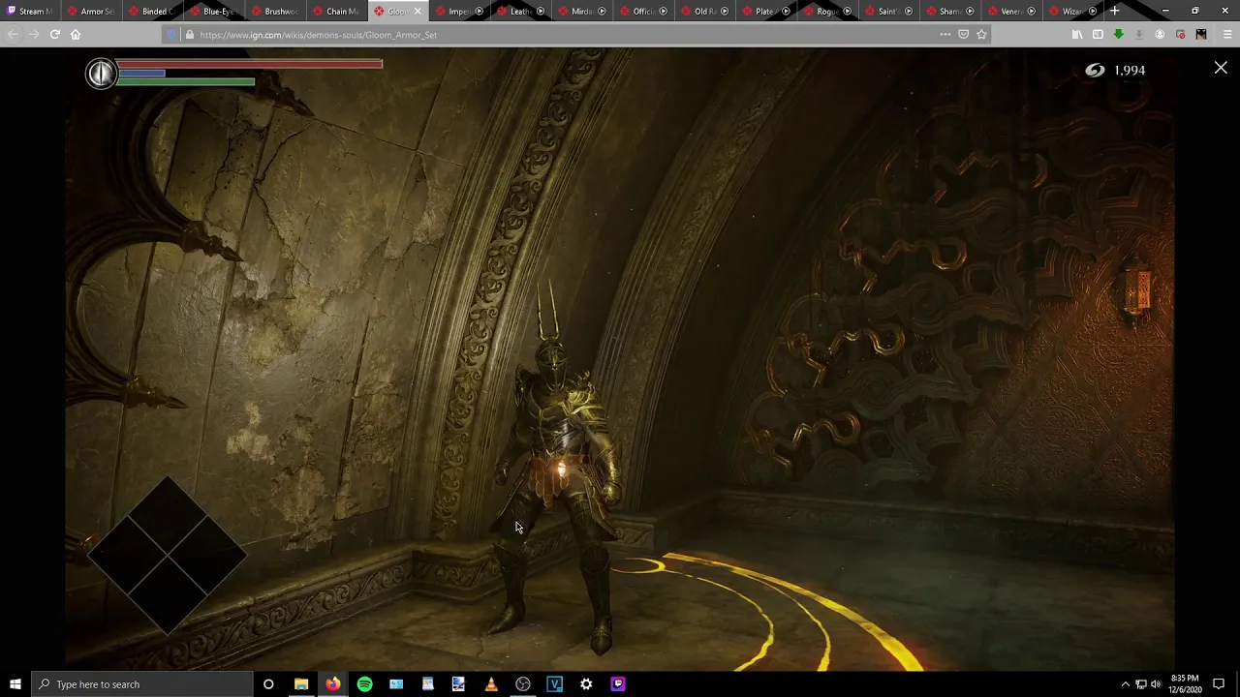This screenshot has height=697, width=1240.
Task: Go back to the previous page
Action: point(13,34)
